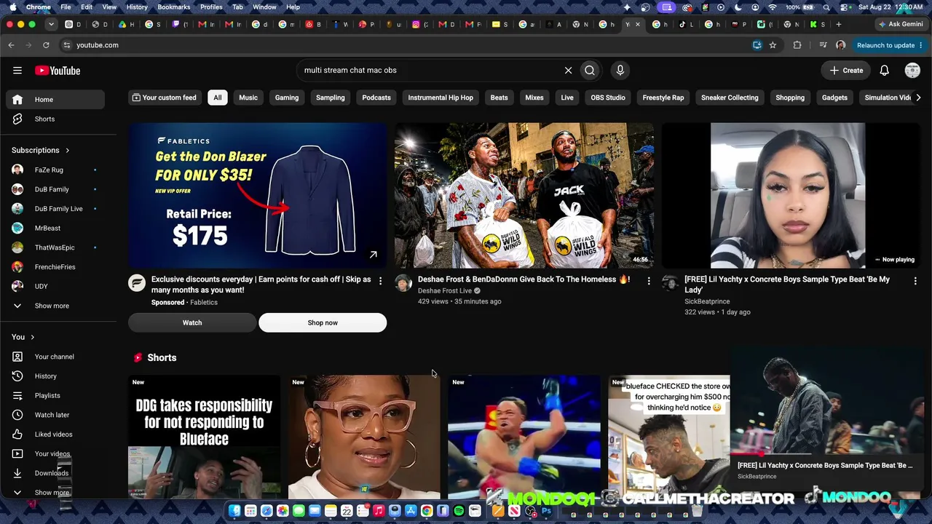Open the Chrome extensions puzzle icon
Image resolution: width=932 pixels, height=524 pixels.
click(797, 45)
